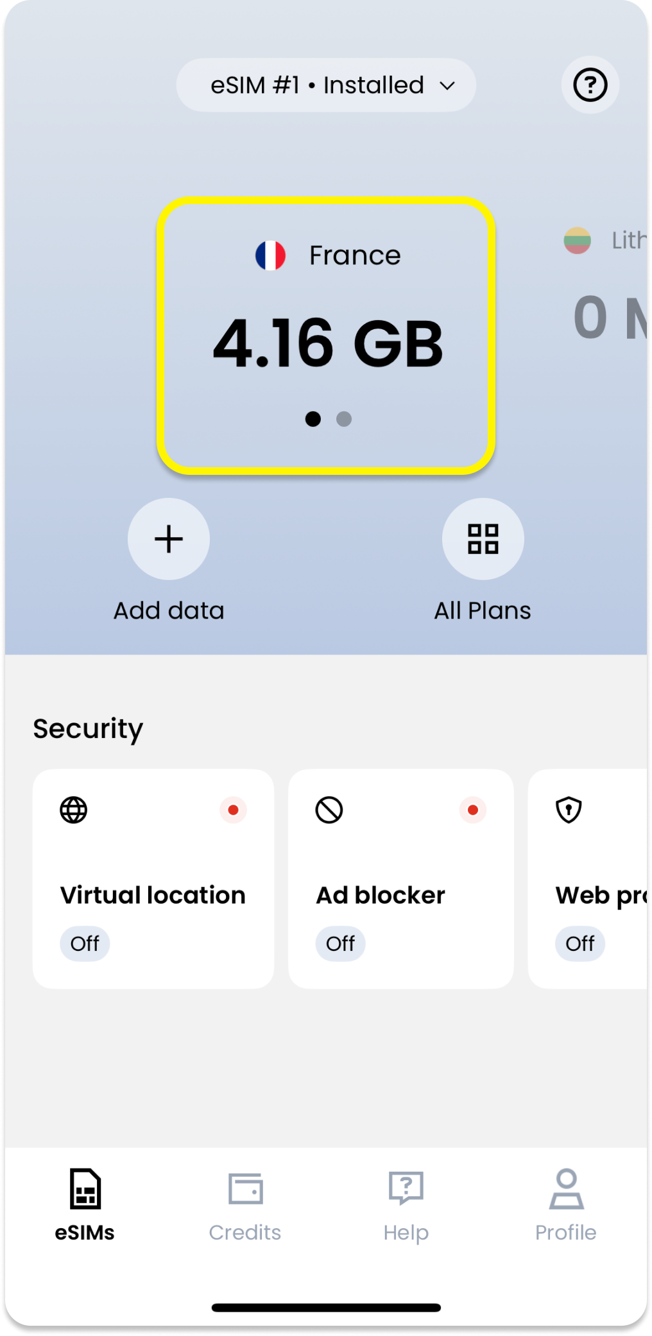Tap the plus icon to add data
652x1336 pixels.
point(169,539)
